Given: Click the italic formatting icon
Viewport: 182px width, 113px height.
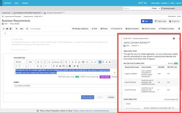Looking at the screenshot, I should tap(70, 62).
